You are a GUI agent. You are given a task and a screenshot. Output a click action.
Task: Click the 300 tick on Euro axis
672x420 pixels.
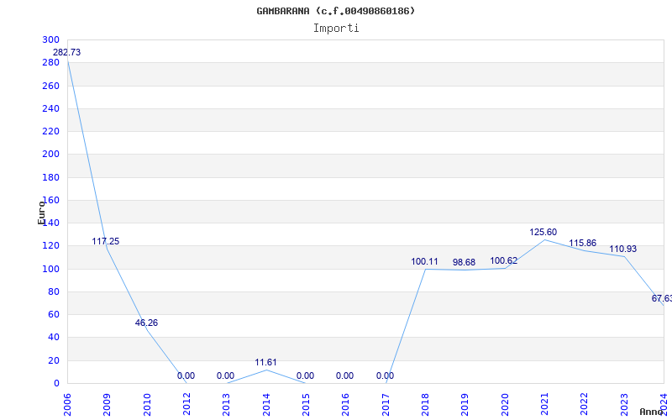[x=51, y=39]
